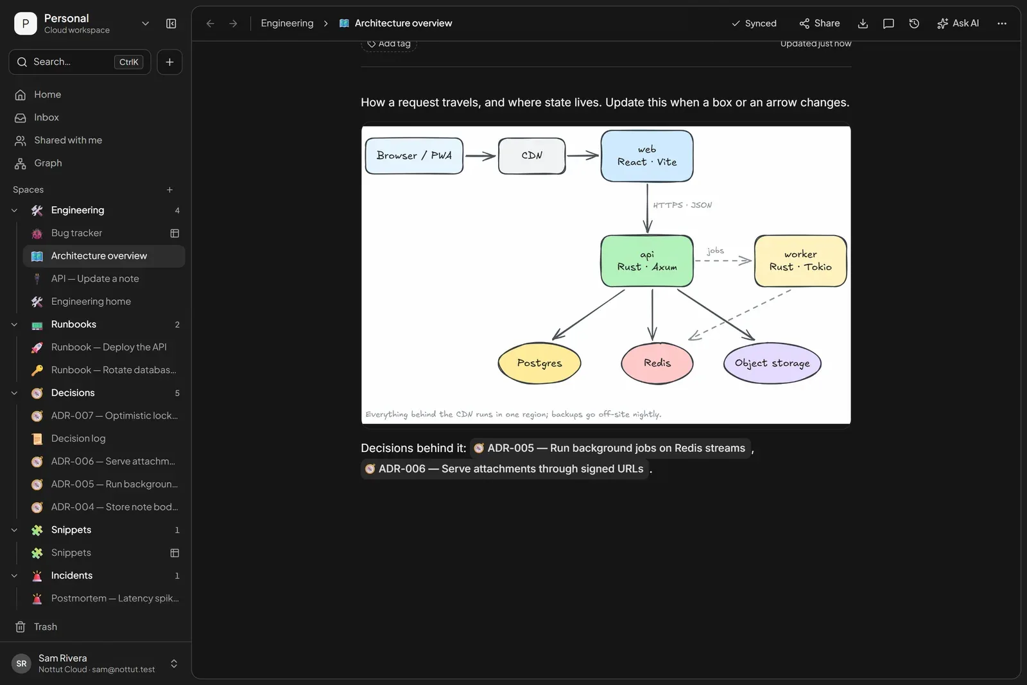The height and width of the screenshot is (685, 1027).
Task: Click the Snippets page table icon
Action: (x=175, y=553)
